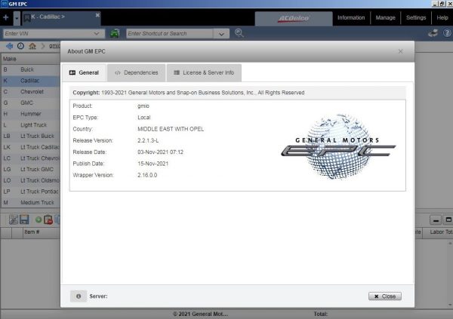Click the 2021 General Motors footer text

click(x=200, y=314)
